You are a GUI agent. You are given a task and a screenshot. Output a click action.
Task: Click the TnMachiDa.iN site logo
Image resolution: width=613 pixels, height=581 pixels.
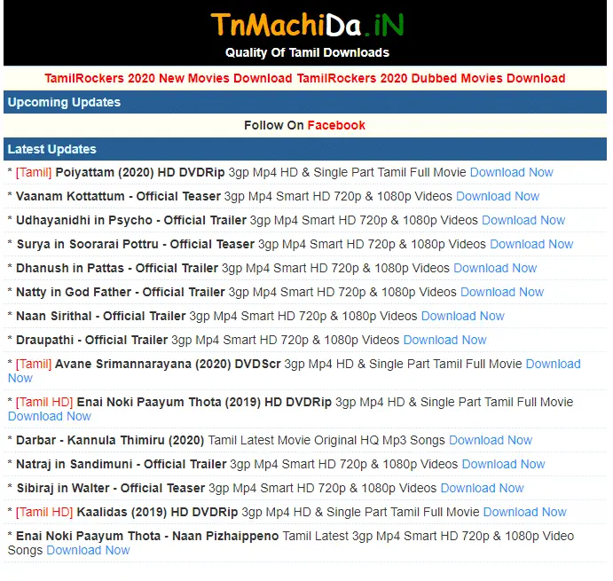307,25
